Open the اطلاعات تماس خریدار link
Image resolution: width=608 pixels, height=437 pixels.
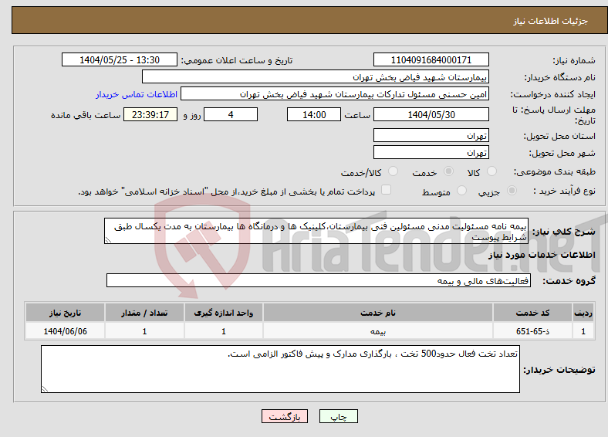137,94
